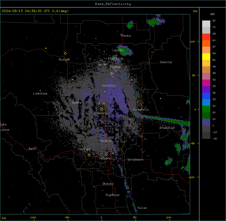Click the Strathmore label
The width and height of the screenshot is (226, 221).
point(135,160)
